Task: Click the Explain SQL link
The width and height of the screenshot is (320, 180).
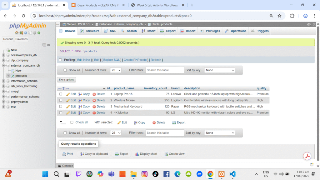Action: [111, 60]
